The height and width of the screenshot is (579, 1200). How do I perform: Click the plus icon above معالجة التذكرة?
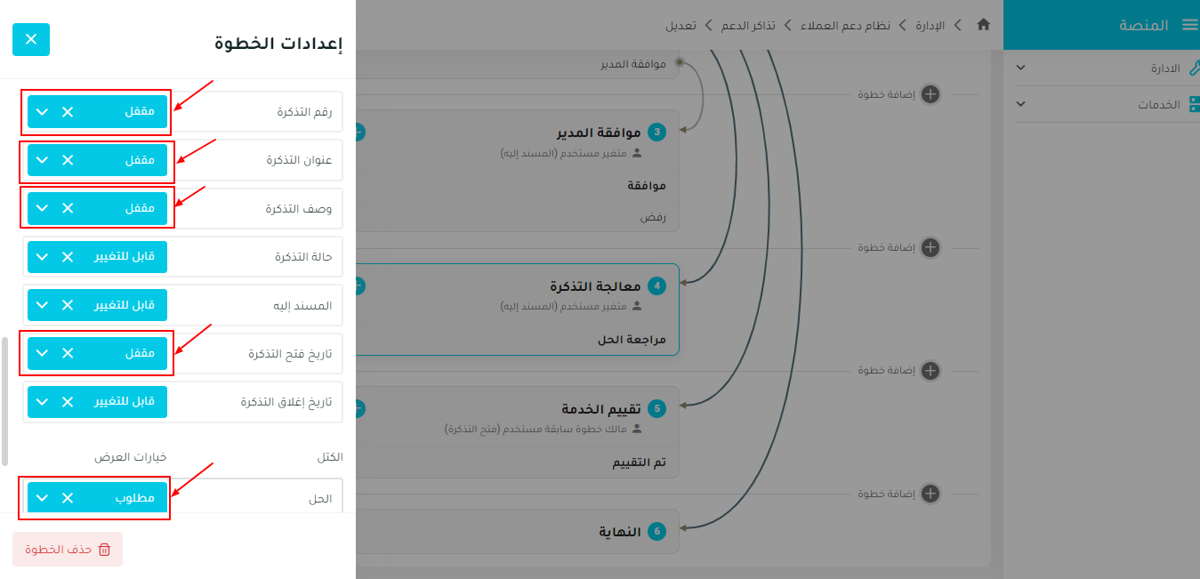tap(930, 247)
